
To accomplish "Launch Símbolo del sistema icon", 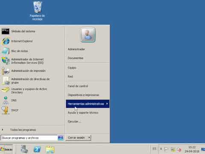I will [x=6, y=31].
